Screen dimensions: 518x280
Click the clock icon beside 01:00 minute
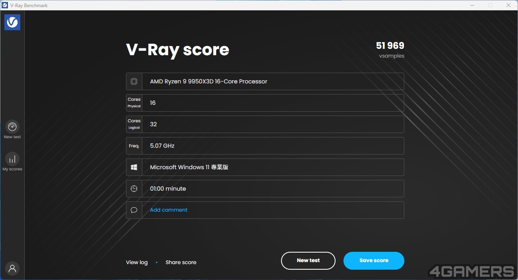pyautogui.click(x=134, y=189)
